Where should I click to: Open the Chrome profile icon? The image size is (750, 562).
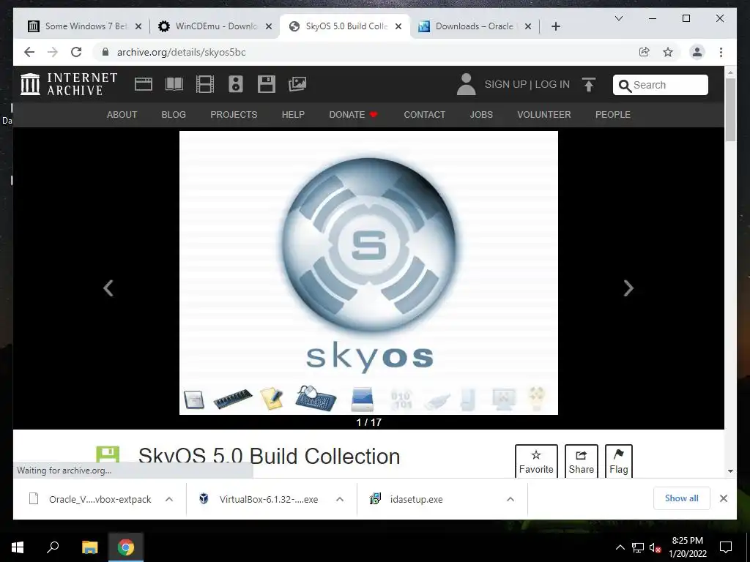(697, 52)
